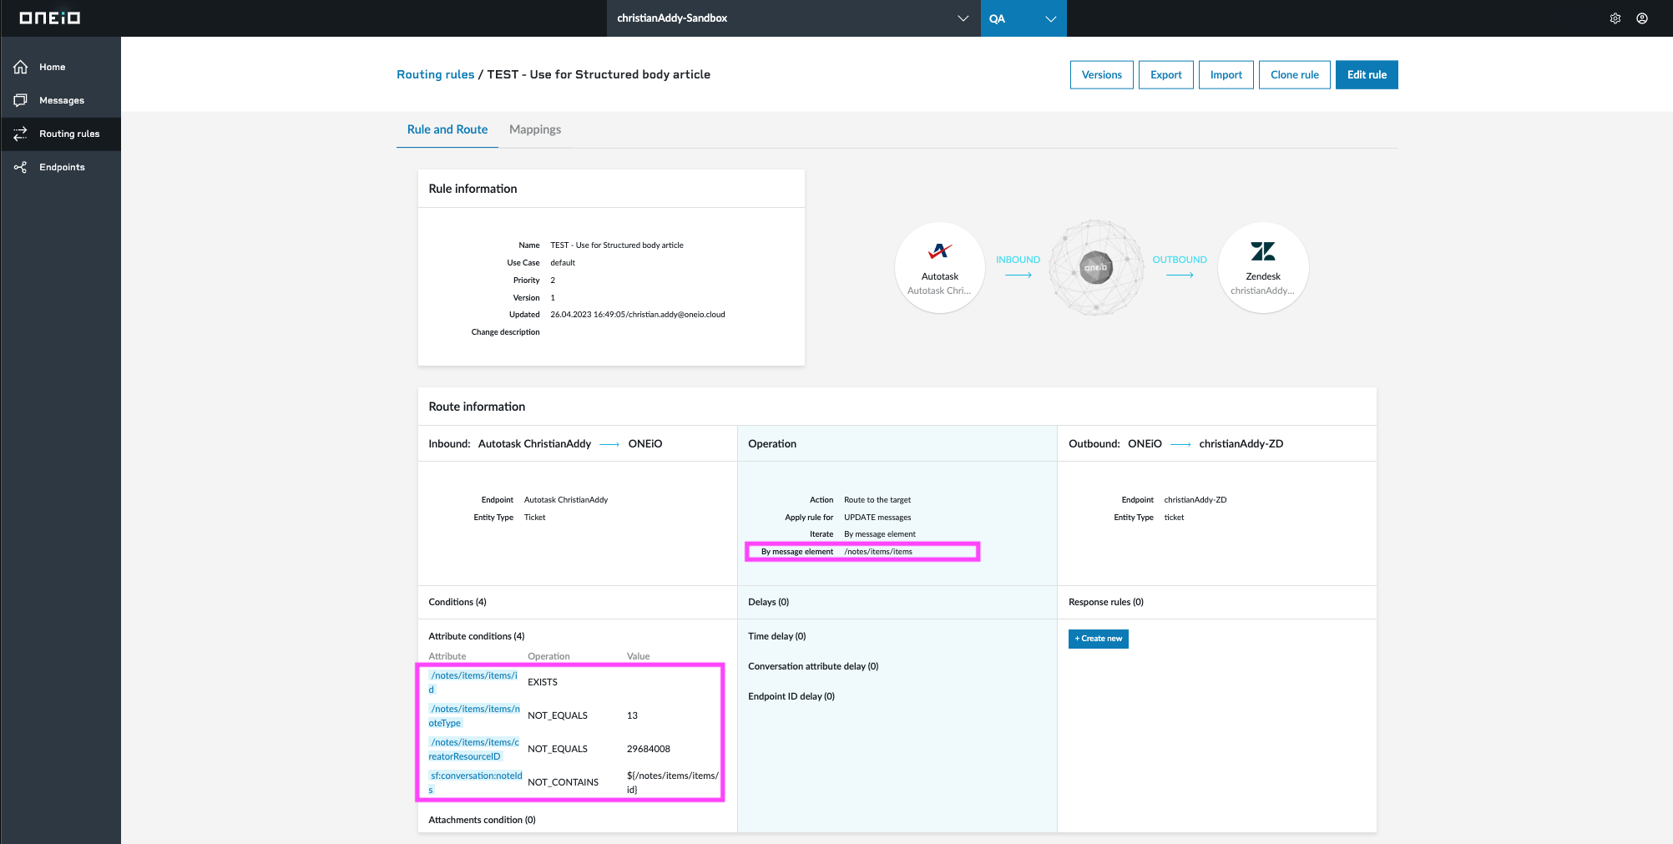Expand the christianAddy-Sandbox dropdown
The width and height of the screenshot is (1673, 844).
(x=793, y=18)
